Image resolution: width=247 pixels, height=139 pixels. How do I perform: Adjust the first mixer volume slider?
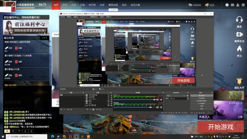pos(135,99)
